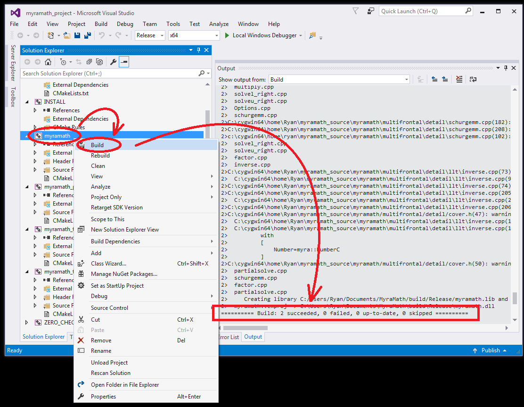Focus the Search Solution Explorer field
Viewport: 524px width, 407px height.
pos(110,73)
